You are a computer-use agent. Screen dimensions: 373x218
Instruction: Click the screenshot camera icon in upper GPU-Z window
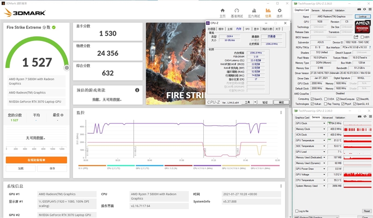[359, 9]
